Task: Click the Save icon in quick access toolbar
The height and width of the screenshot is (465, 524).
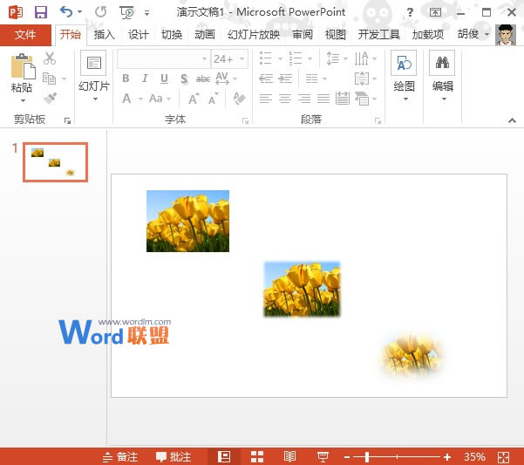Action: coord(41,12)
